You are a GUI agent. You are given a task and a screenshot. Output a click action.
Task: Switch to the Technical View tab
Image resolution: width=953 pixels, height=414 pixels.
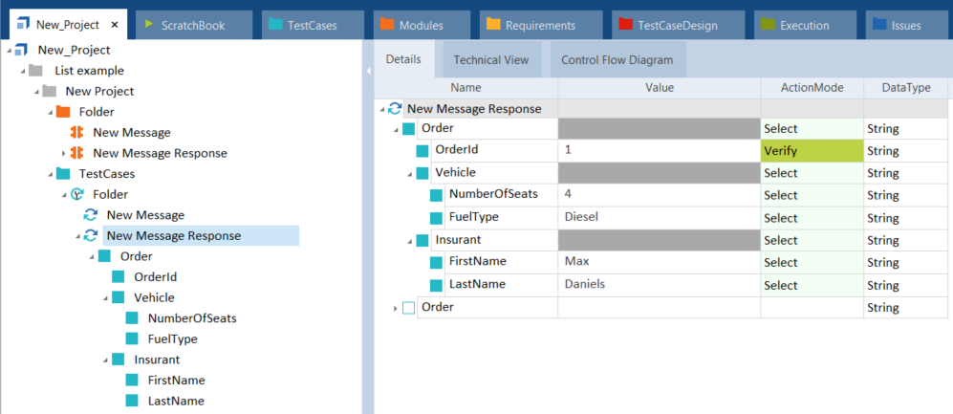[x=490, y=59]
